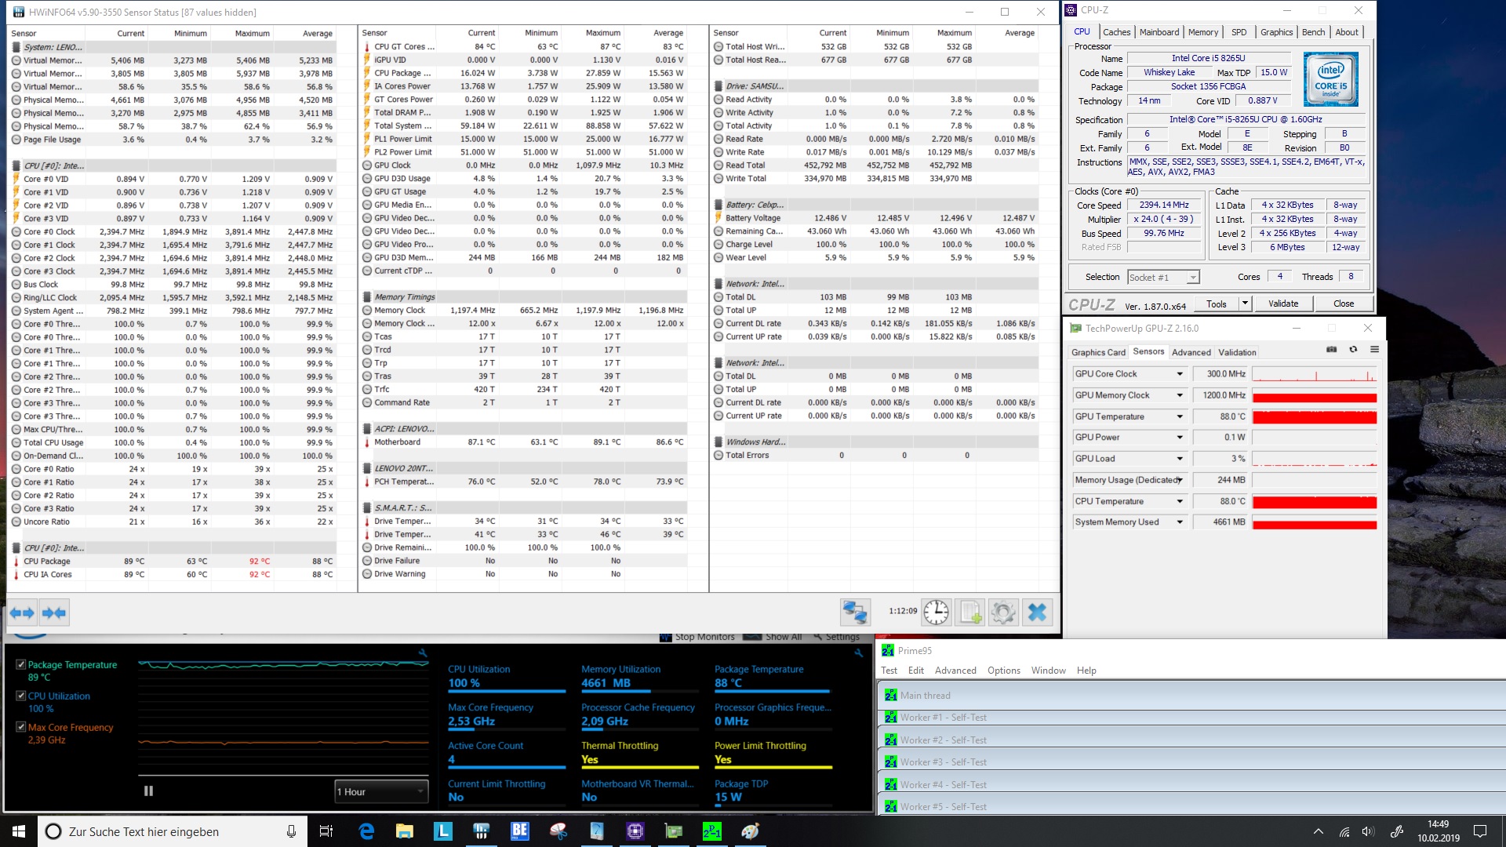Open CPU-Z Socket #1 selection dropdown

(1164, 277)
